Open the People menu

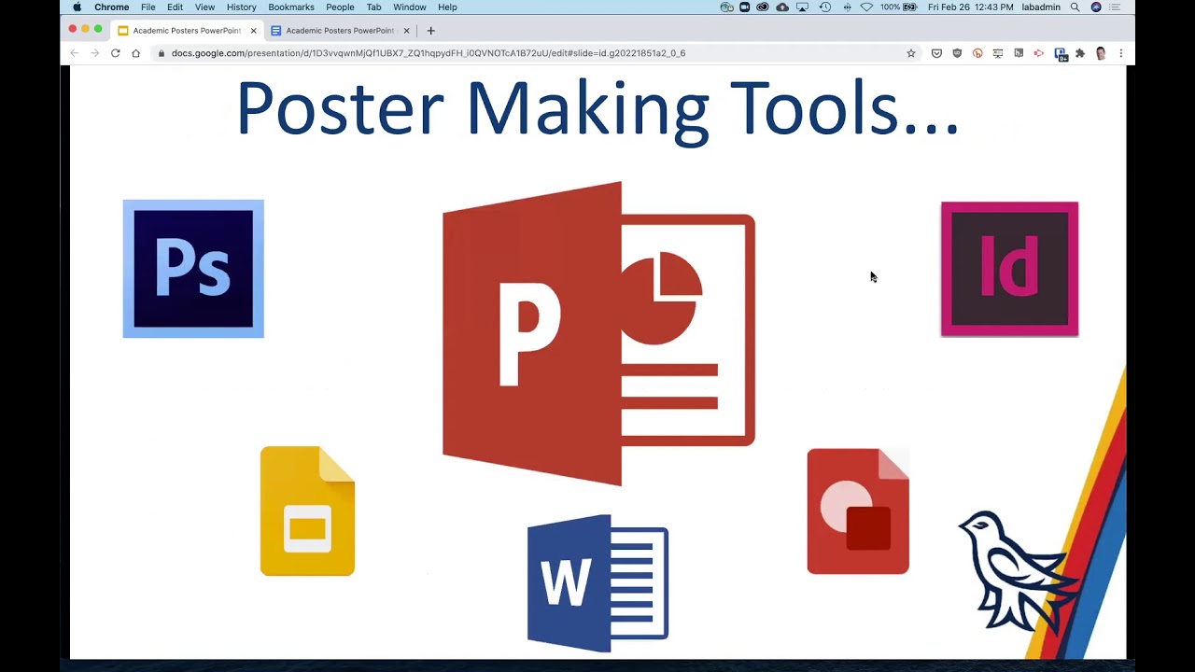[x=340, y=7]
